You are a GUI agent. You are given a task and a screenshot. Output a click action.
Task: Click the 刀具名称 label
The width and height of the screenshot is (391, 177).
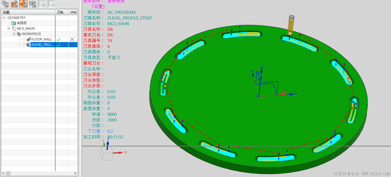click(x=93, y=29)
